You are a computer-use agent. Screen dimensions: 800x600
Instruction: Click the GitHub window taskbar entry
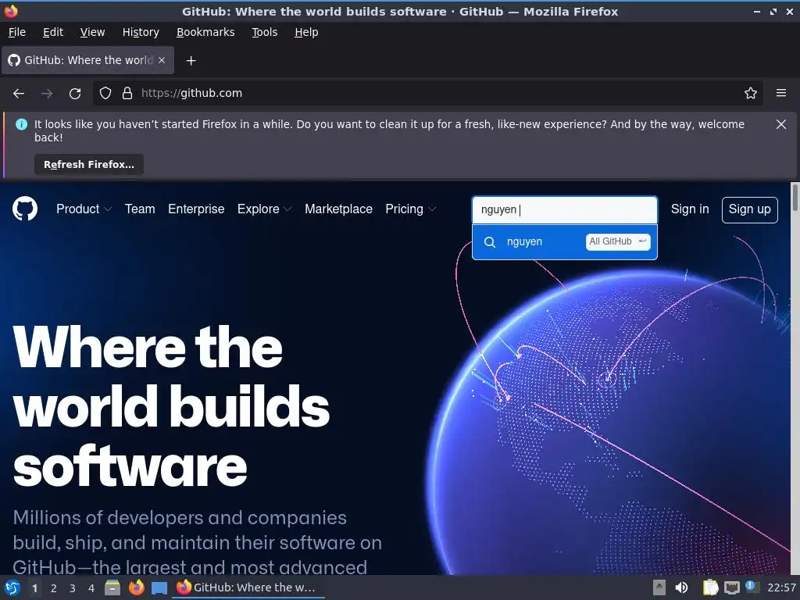(248, 587)
